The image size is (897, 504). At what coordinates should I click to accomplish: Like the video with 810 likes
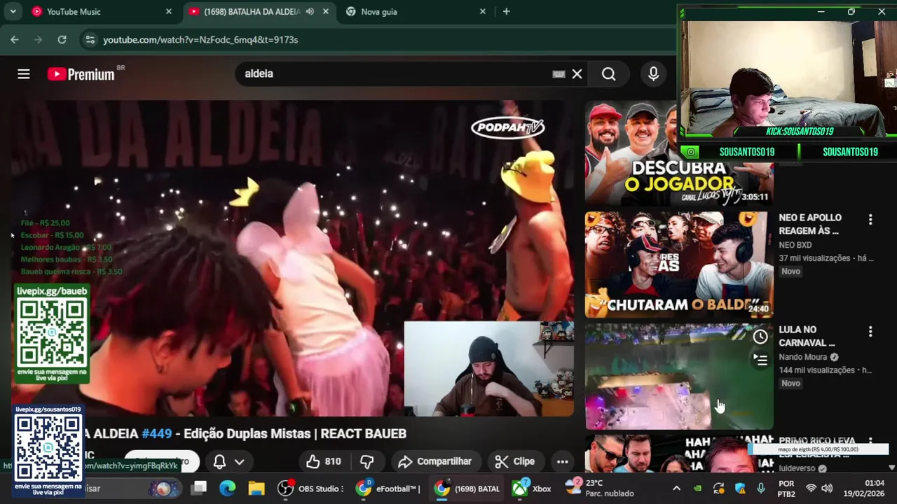(324, 461)
